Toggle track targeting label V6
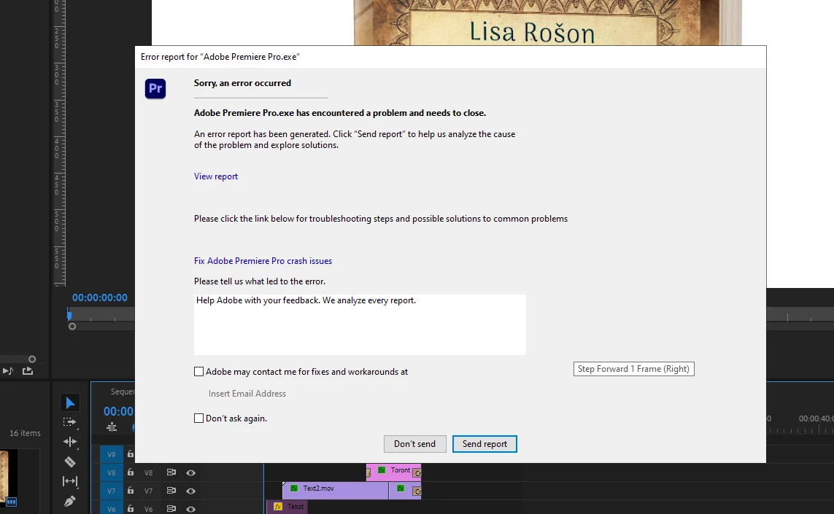 click(148, 509)
